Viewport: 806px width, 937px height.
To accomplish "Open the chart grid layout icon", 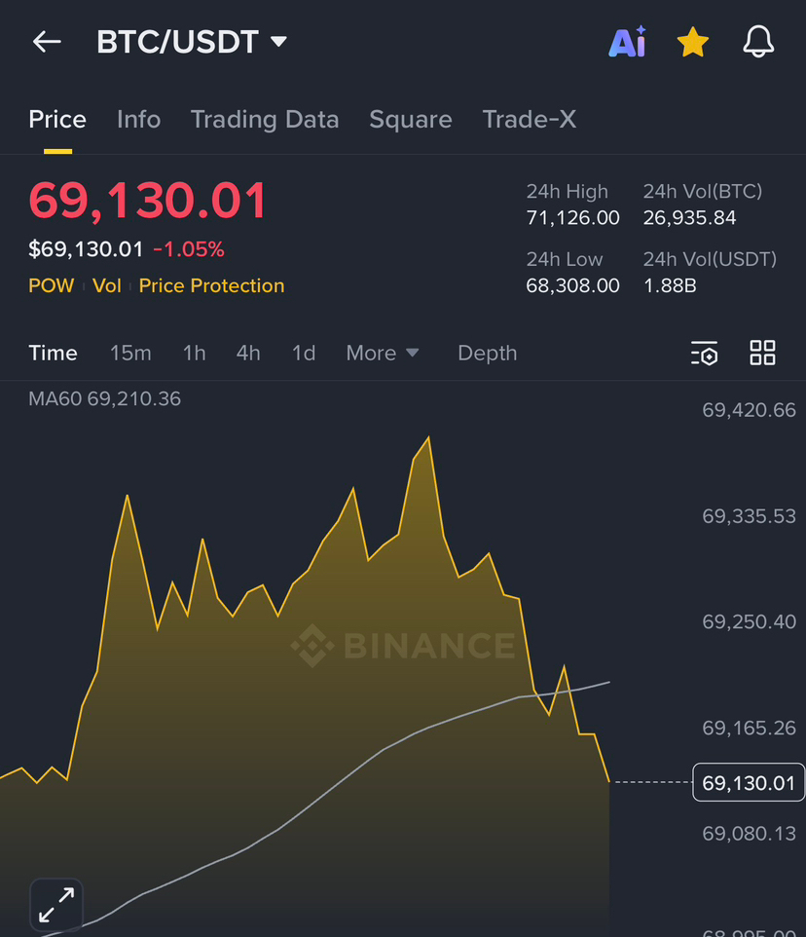I will point(762,354).
